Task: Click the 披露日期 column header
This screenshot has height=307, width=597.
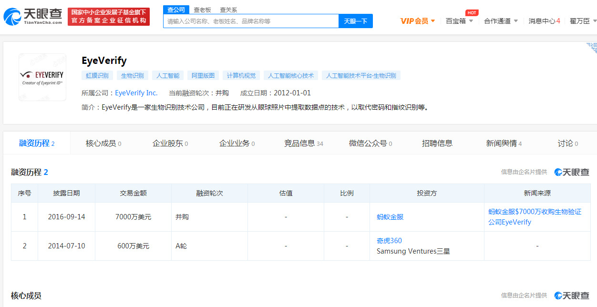Action: 67,193
